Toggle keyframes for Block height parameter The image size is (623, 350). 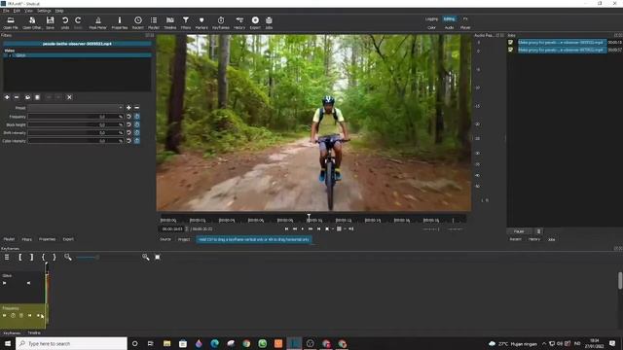[x=136, y=124]
